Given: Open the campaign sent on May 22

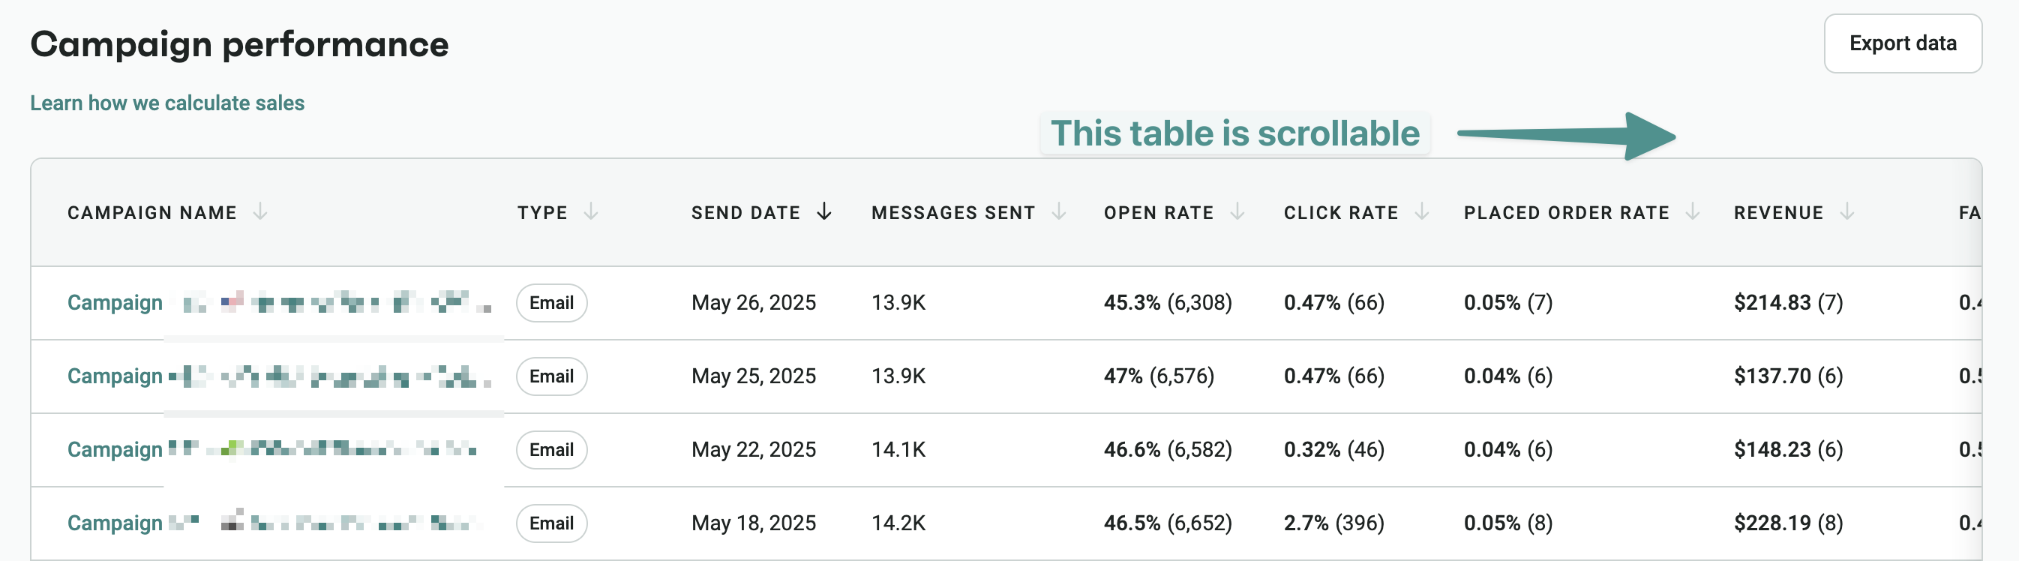Looking at the screenshot, I should pyautogui.click(x=115, y=450).
